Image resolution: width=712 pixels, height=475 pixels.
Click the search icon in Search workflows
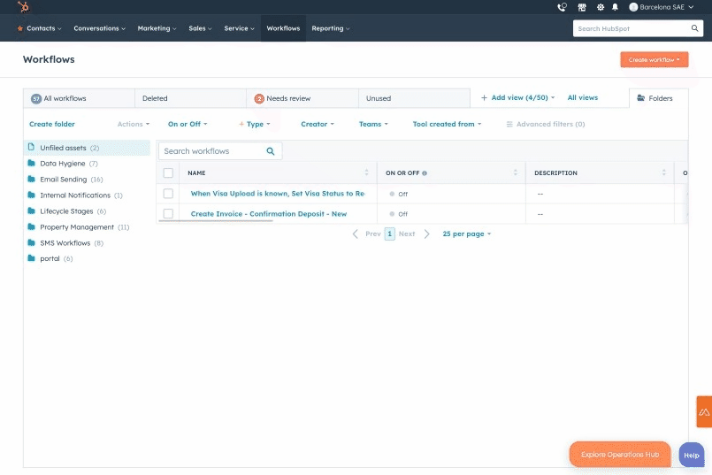tap(270, 151)
